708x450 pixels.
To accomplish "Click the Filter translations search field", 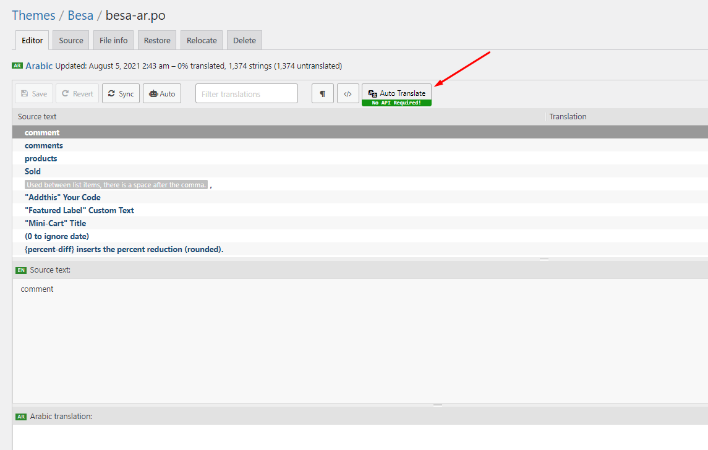I will [247, 94].
